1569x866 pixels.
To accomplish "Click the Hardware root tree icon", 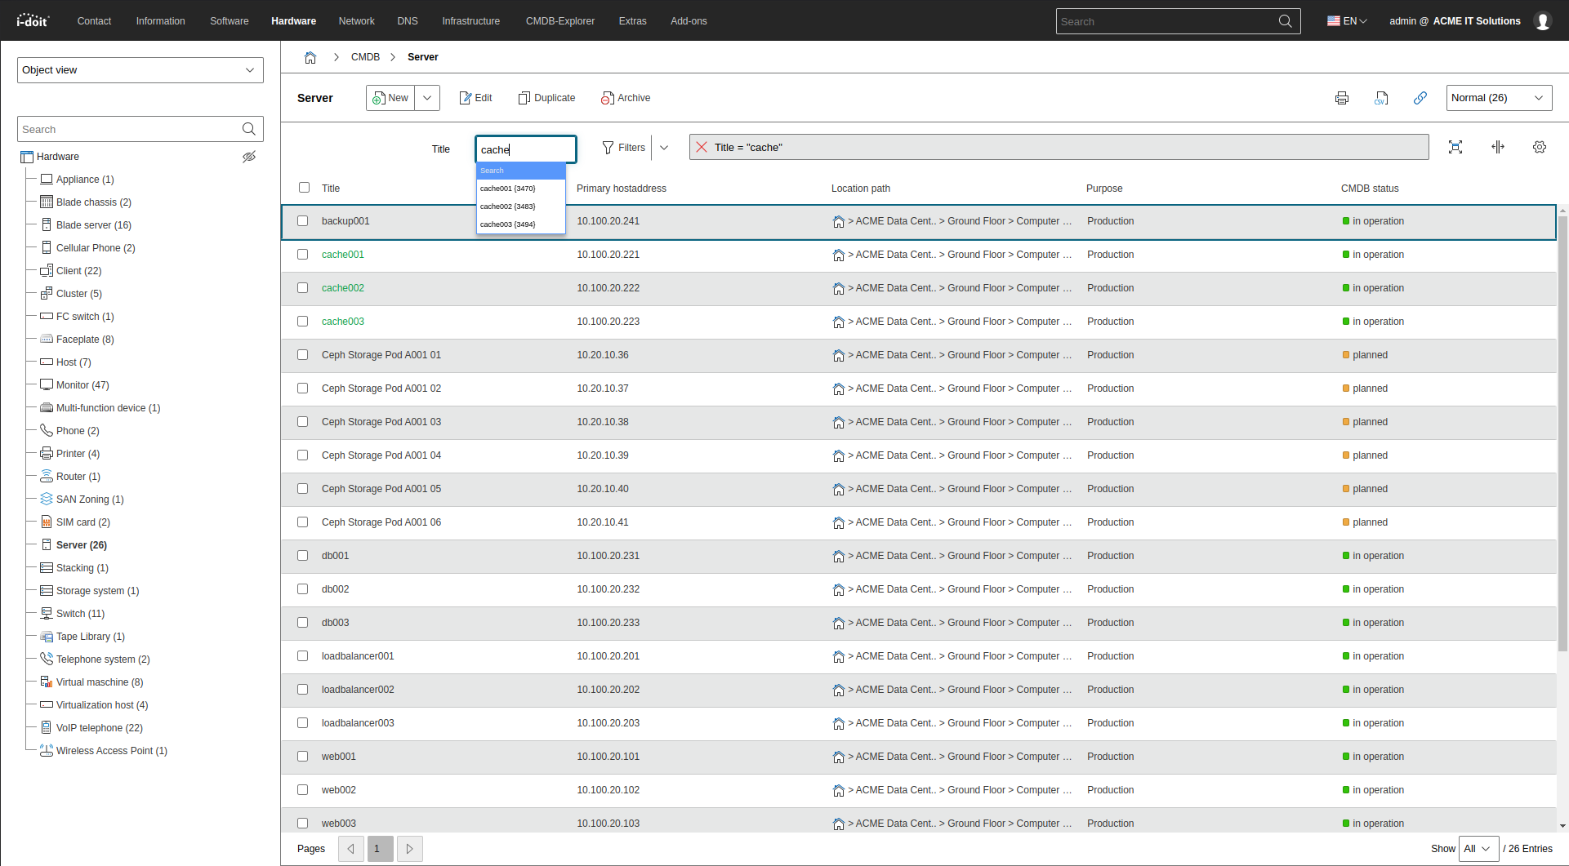I will 27,157.
